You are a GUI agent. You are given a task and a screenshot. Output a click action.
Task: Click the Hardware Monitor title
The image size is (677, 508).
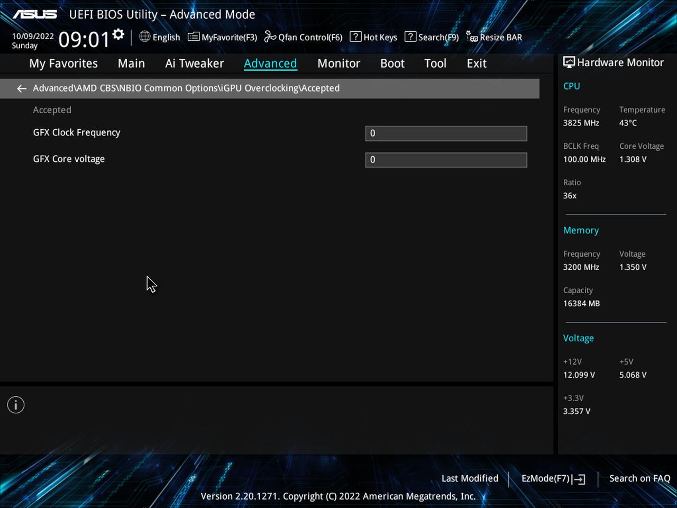coord(620,62)
